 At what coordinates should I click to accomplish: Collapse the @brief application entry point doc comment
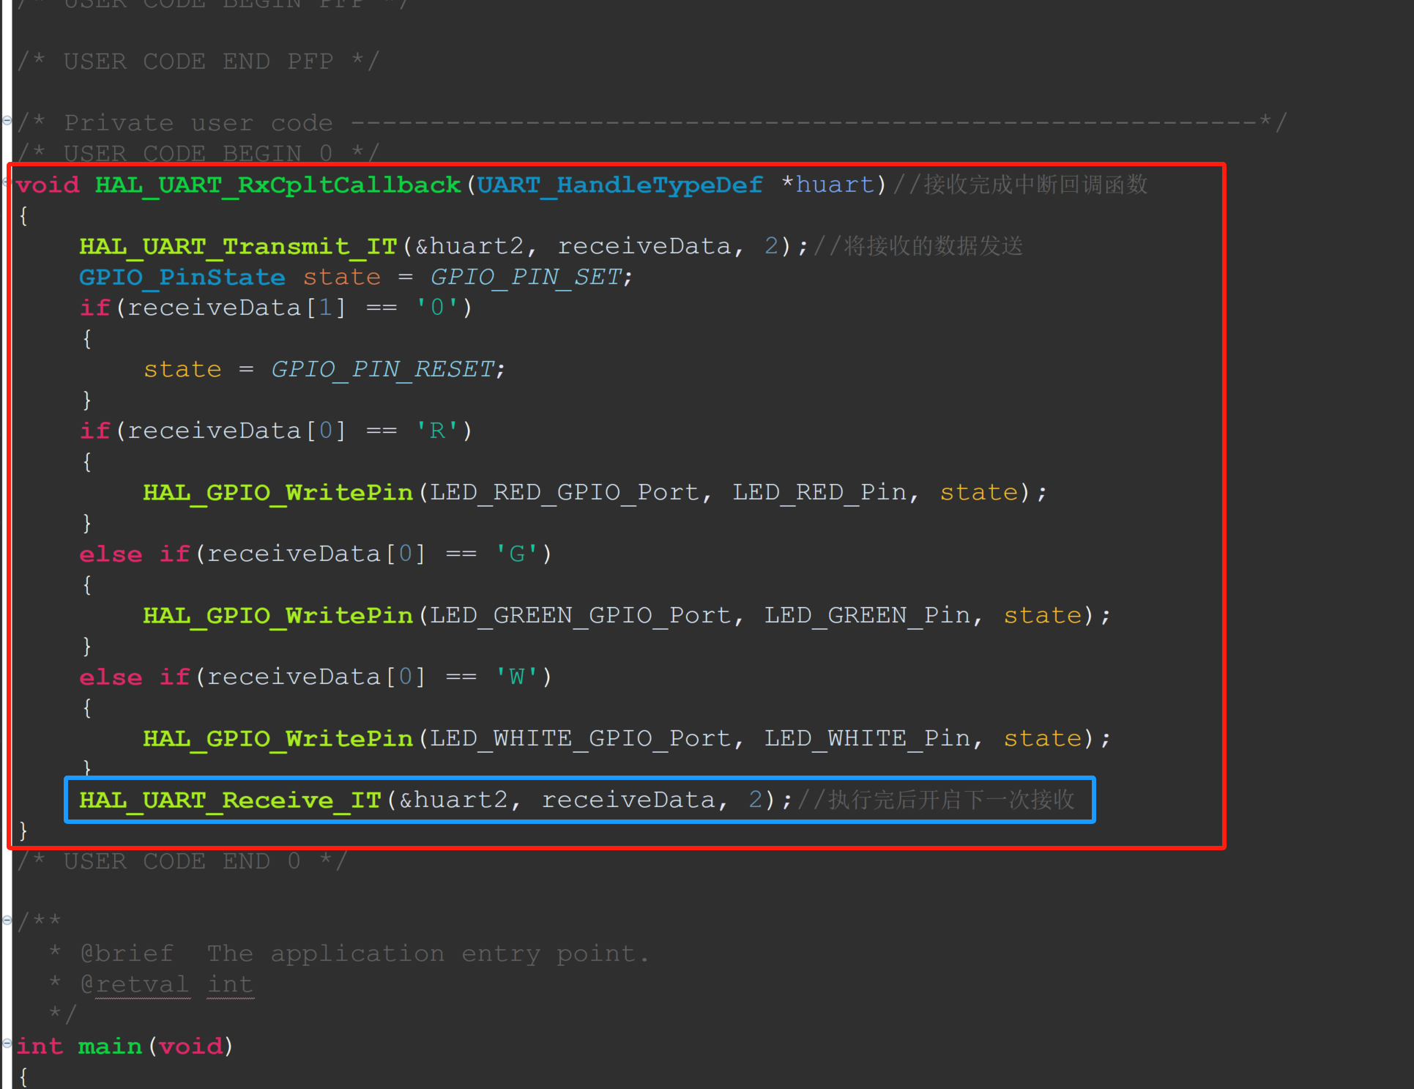point(7,921)
